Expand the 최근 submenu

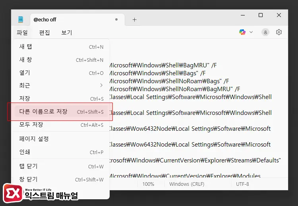point(61,86)
